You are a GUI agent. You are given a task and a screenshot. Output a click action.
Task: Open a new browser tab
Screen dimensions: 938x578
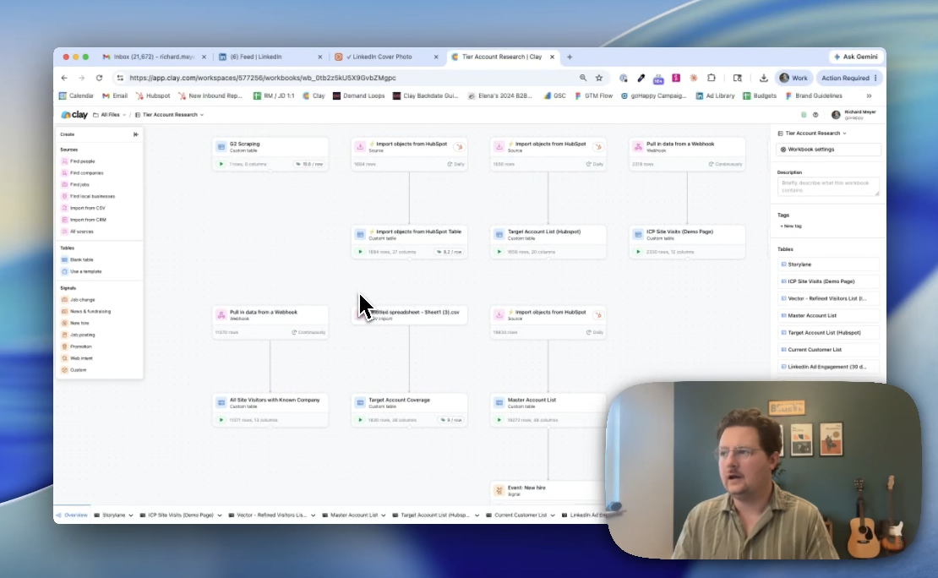(570, 57)
